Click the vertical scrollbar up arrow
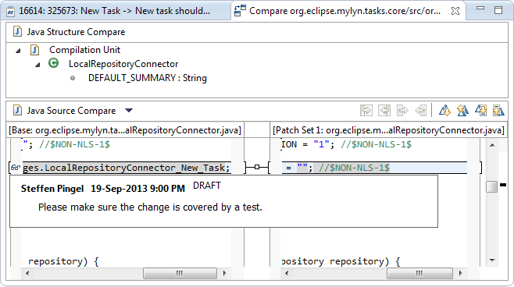Viewport: 514px width, 287px height. point(492,145)
